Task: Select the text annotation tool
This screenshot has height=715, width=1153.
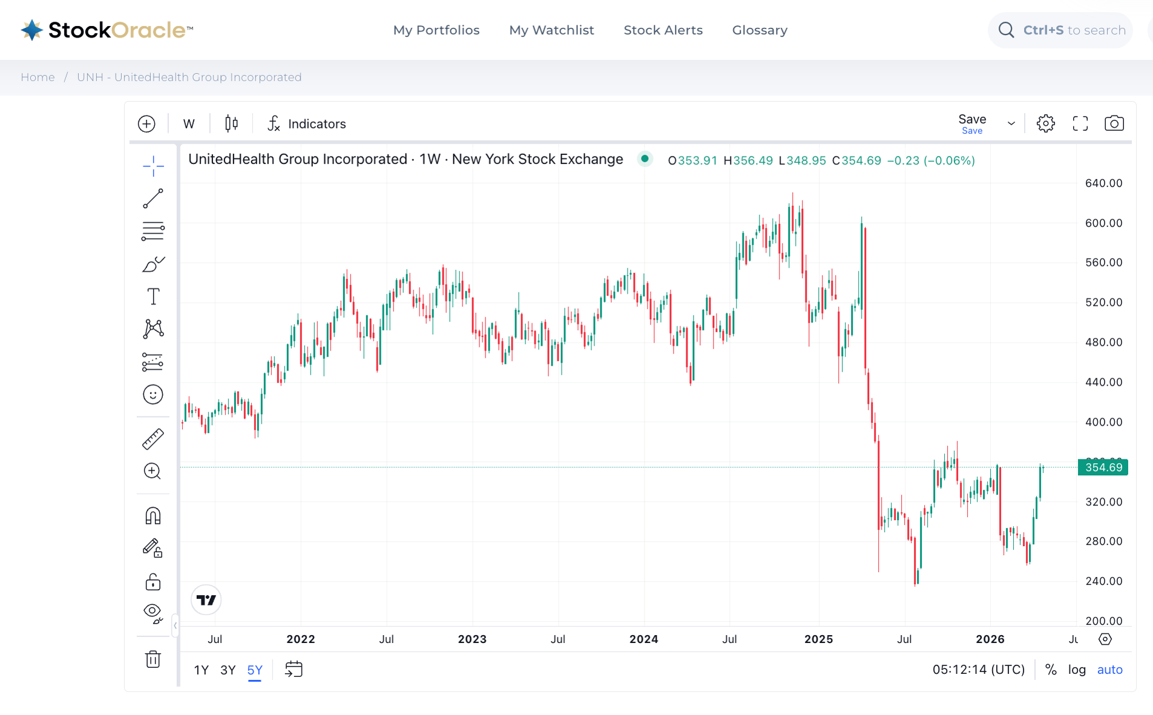Action: tap(153, 297)
